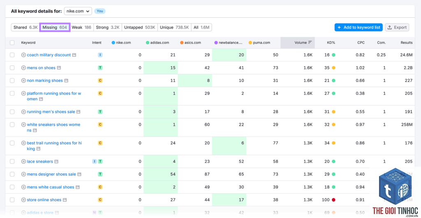421x218 pixels.
Task: Open SERP view icon for lace sneakers
Action: coord(56,161)
